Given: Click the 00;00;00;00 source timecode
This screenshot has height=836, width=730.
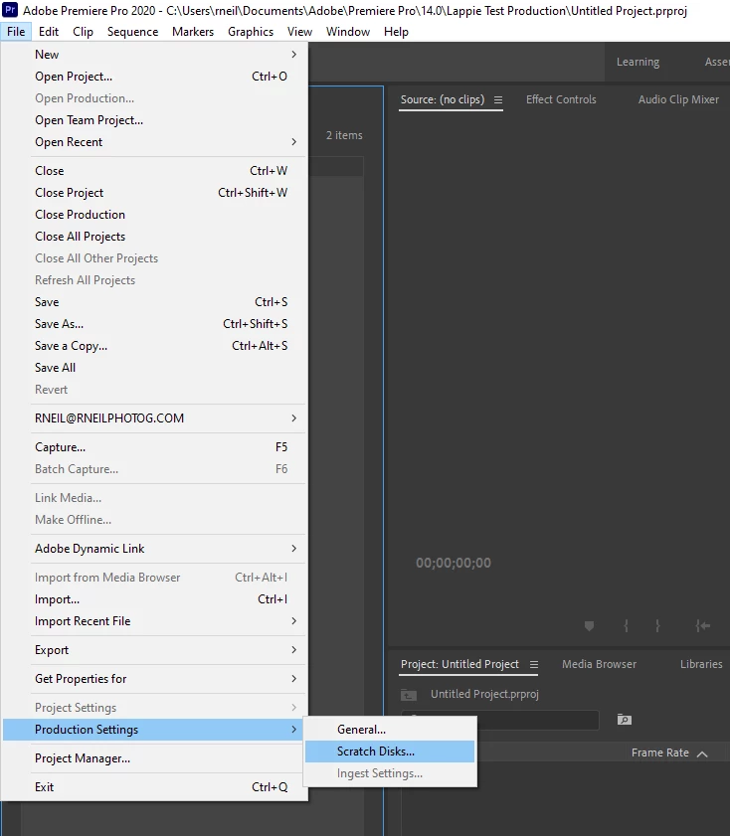Looking at the screenshot, I should point(454,563).
